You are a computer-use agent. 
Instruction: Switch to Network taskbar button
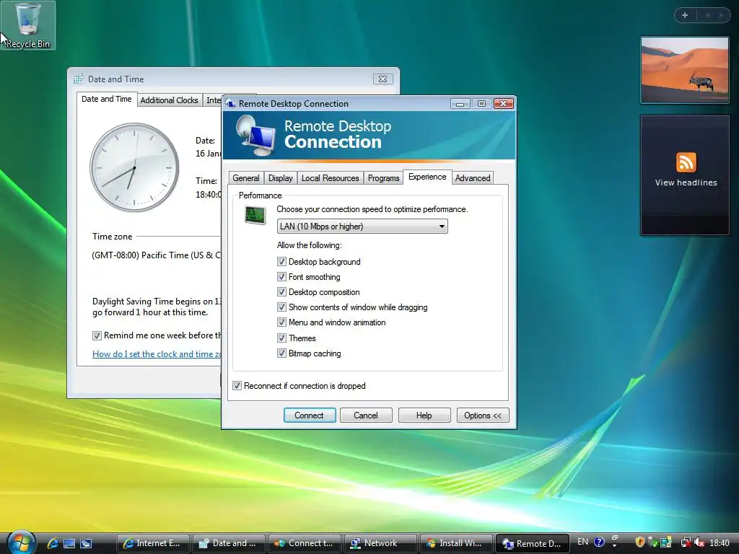click(x=380, y=543)
